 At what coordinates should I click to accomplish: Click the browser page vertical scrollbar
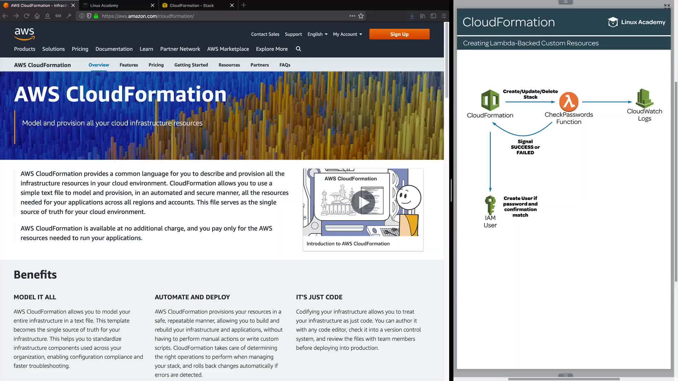point(446,60)
